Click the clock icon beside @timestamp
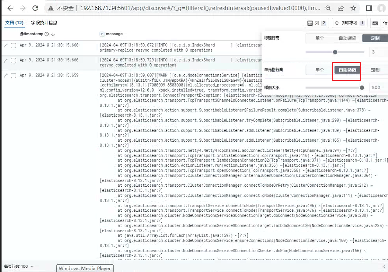The width and height of the screenshot is (388, 272). (47, 34)
